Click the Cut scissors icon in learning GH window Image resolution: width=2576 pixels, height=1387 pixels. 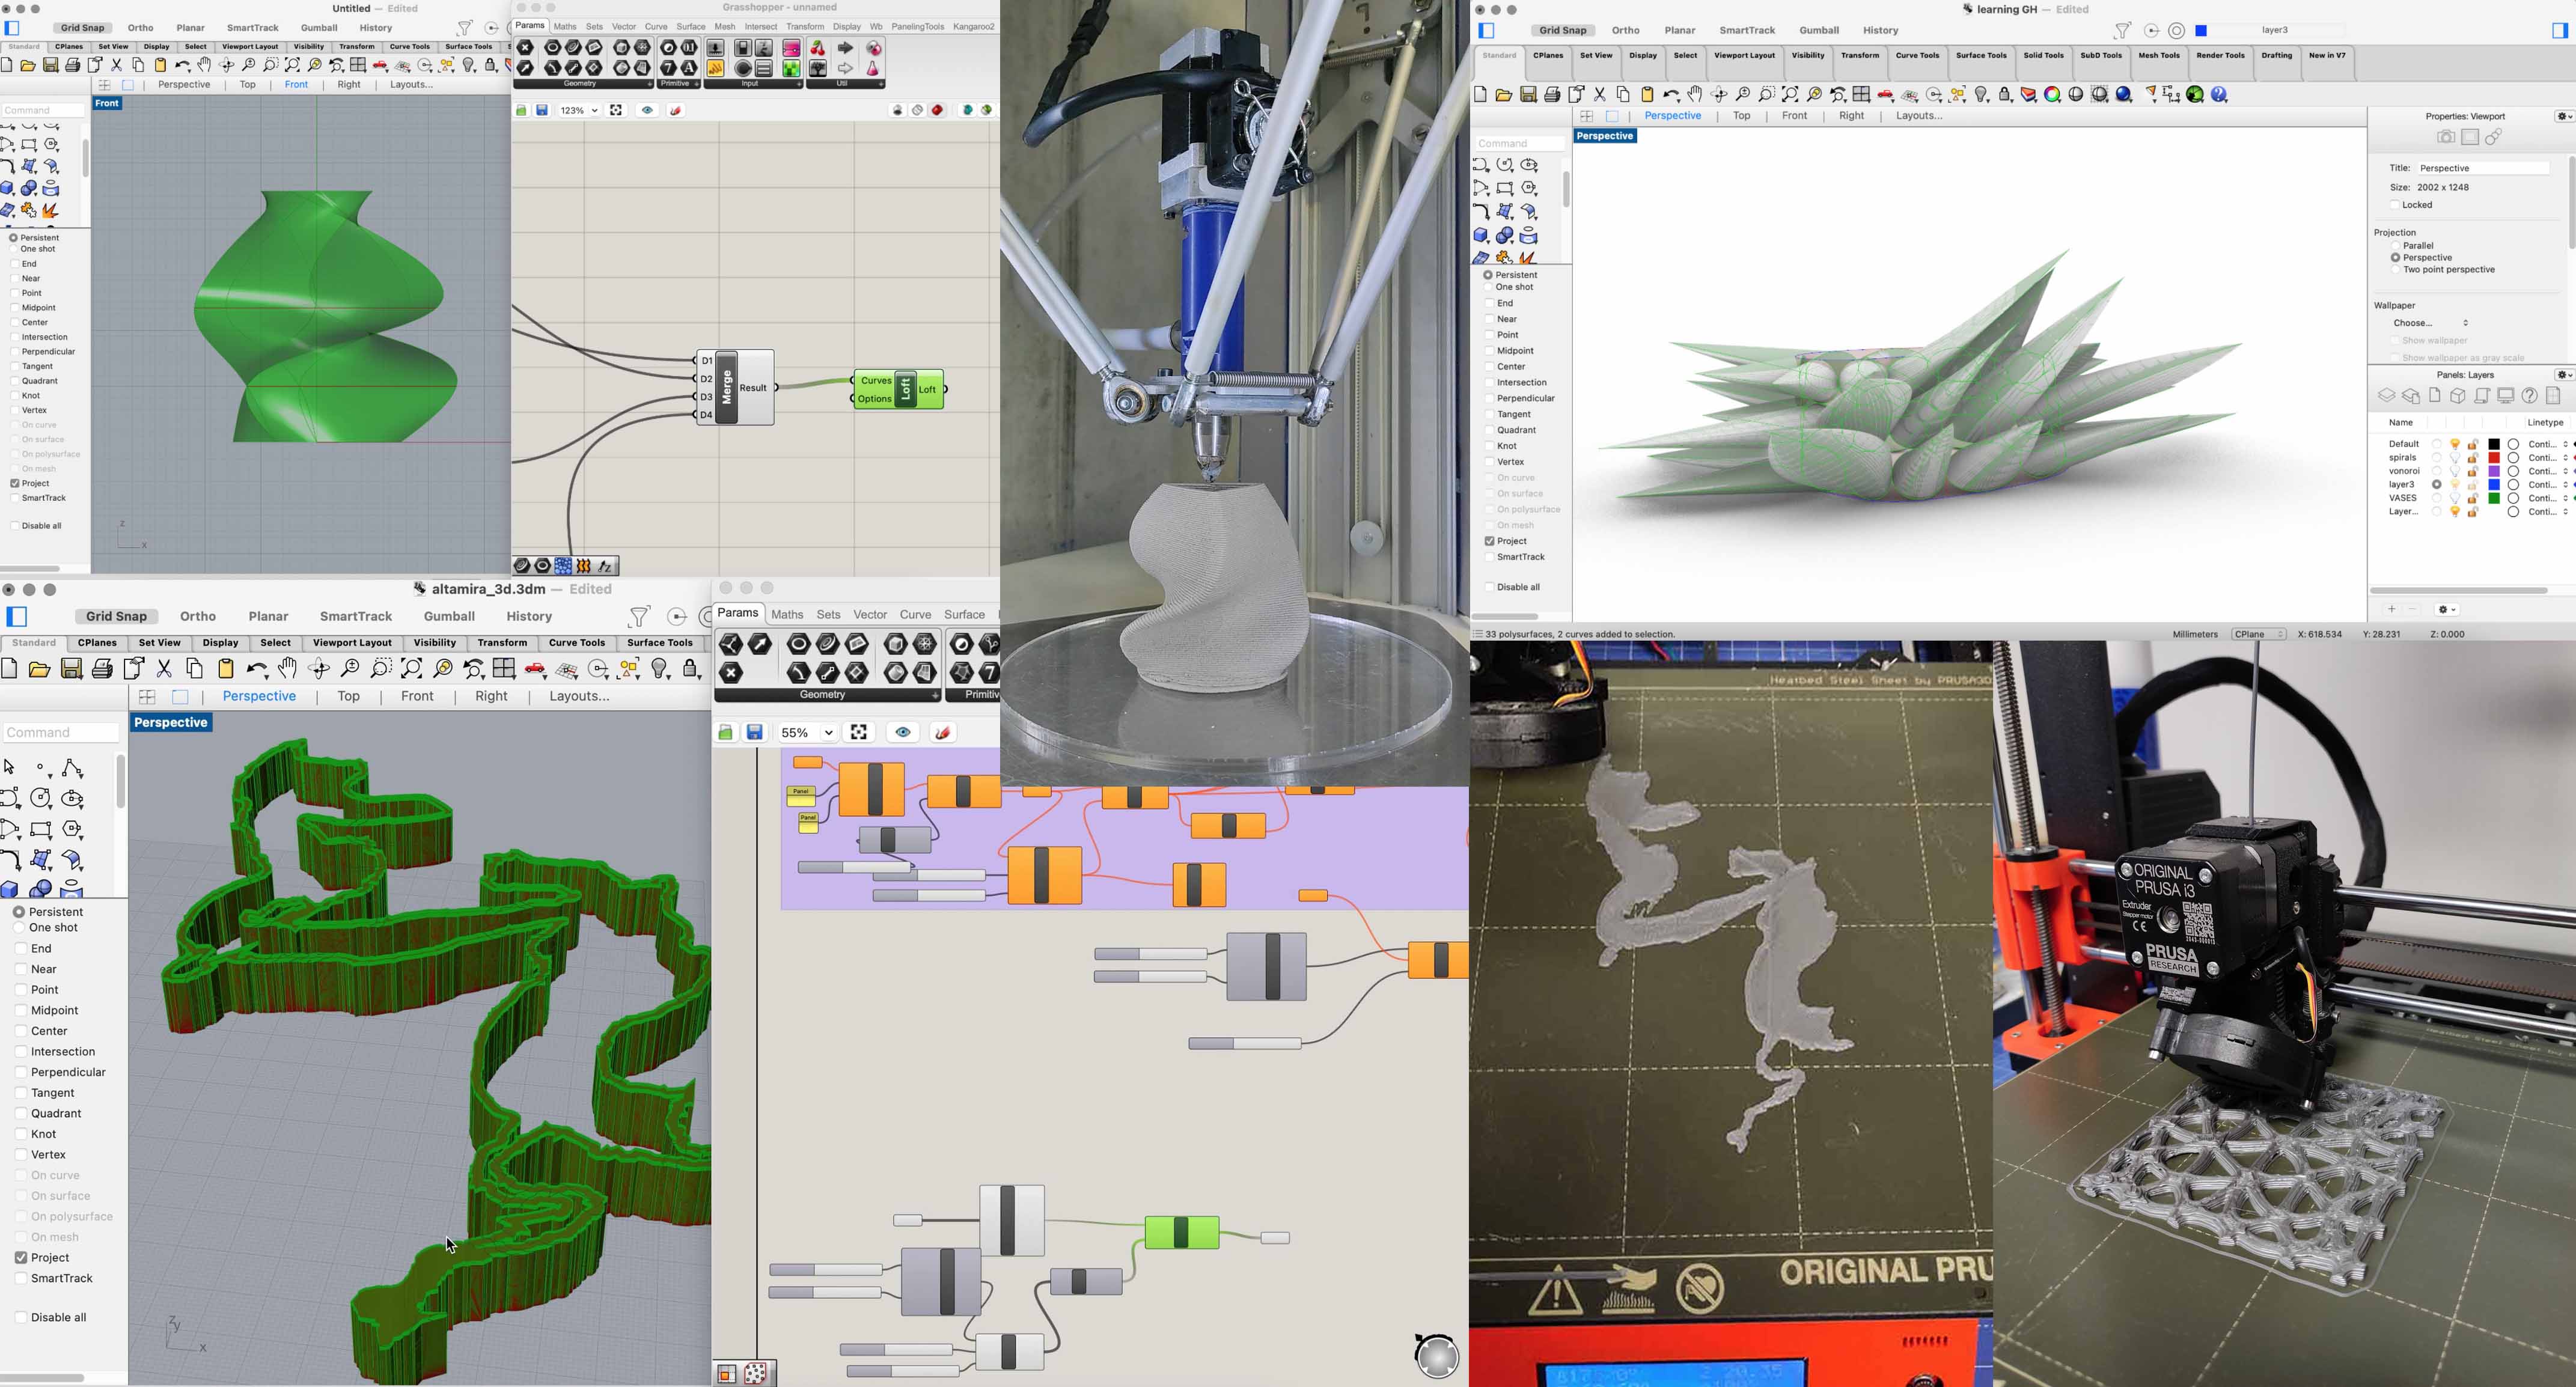[1600, 95]
